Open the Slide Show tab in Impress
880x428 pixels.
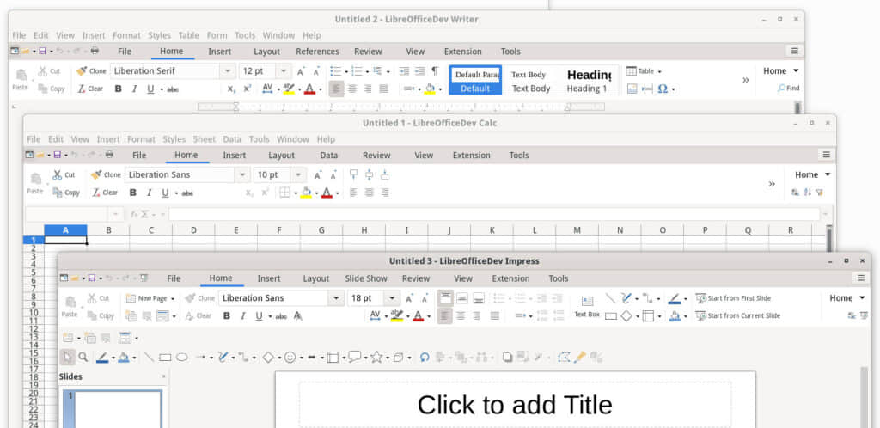click(x=366, y=278)
